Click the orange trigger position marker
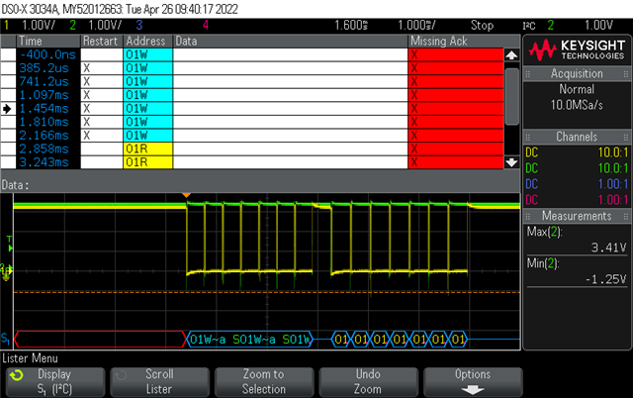The height and width of the screenshot is (398, 633). pyautogui.click(x=186, y=195)
